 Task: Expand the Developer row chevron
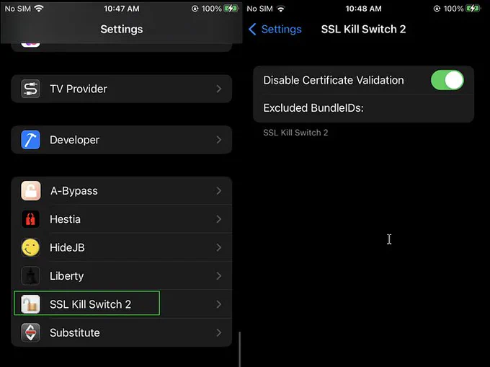(219, 140)
